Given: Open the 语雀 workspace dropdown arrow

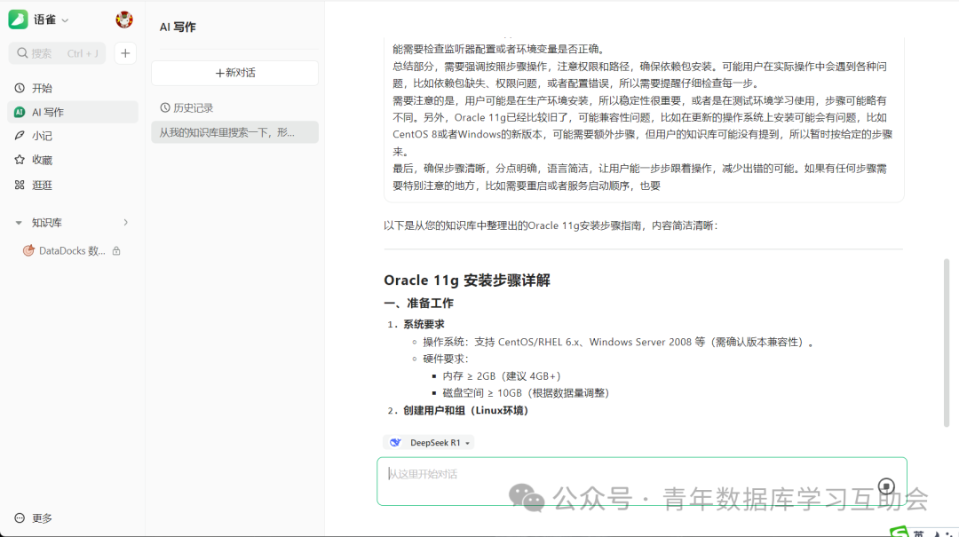Looking at the screenshot, I should (66, 20).
